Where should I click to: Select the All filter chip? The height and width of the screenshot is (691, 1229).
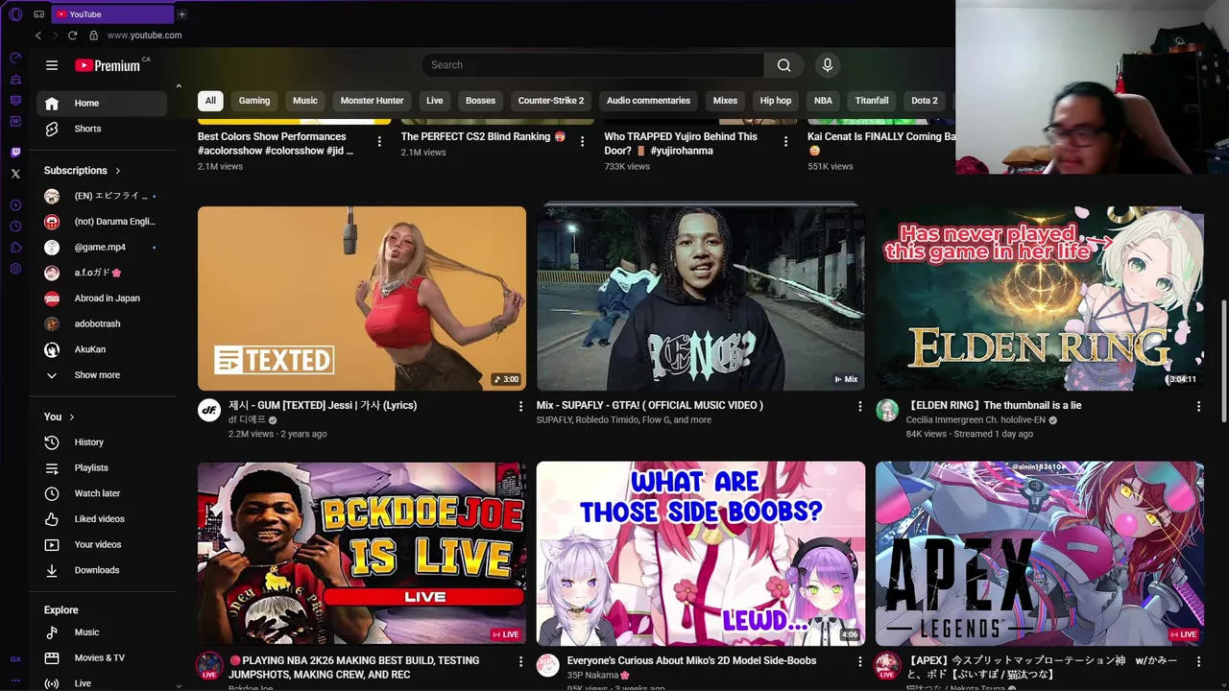(210, 101)
